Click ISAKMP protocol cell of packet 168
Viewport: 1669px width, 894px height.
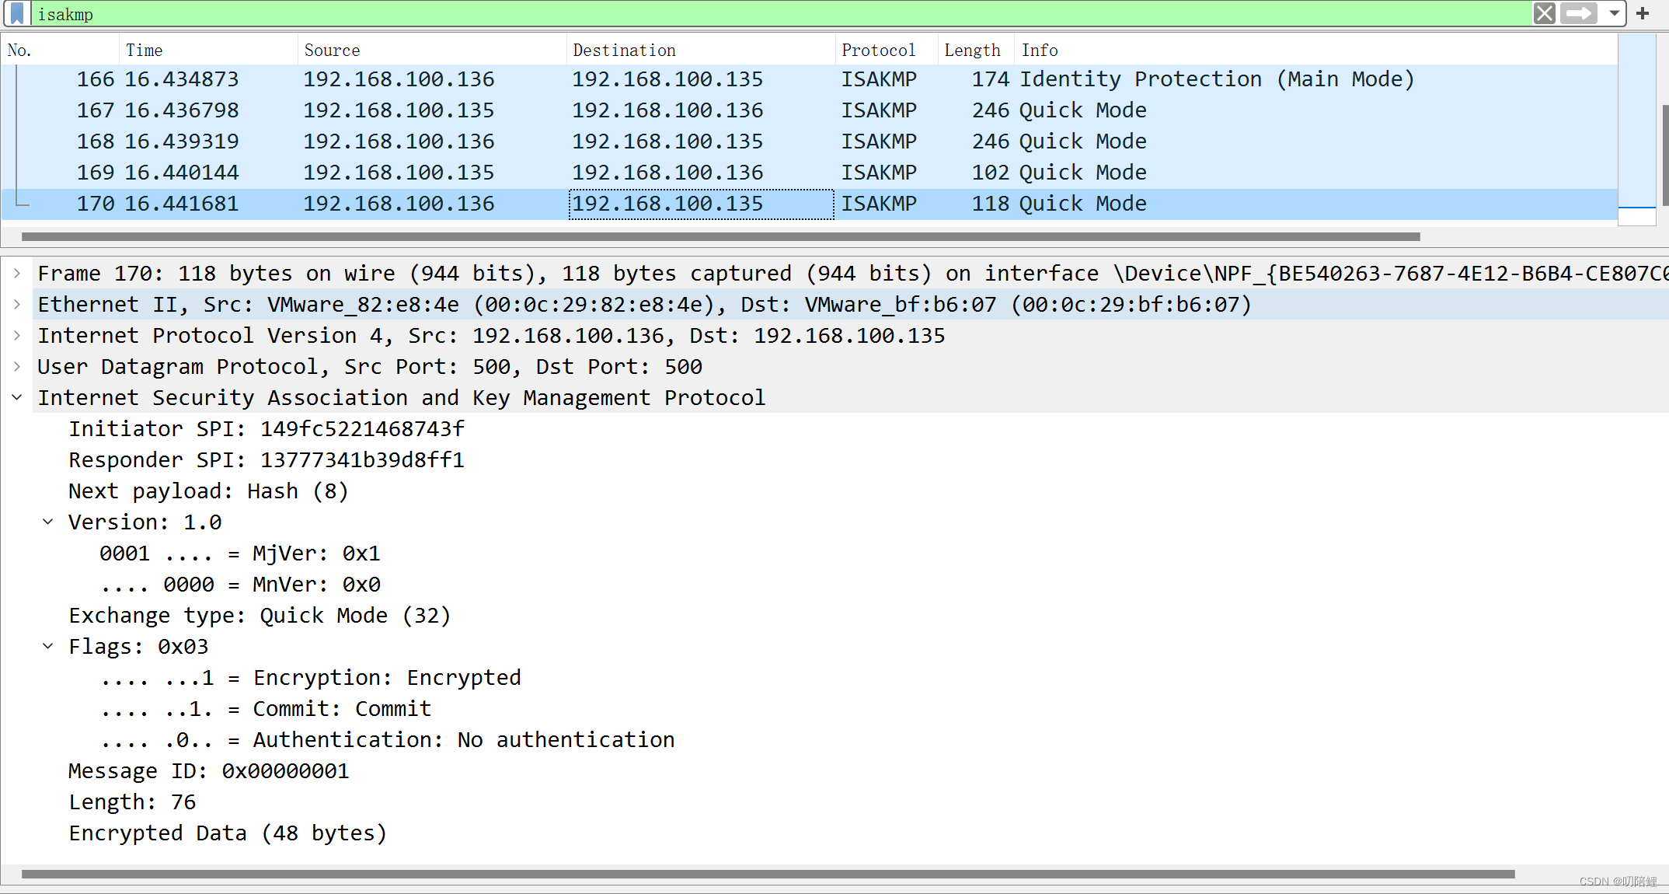pyautogui.click(x=879, y=141)
